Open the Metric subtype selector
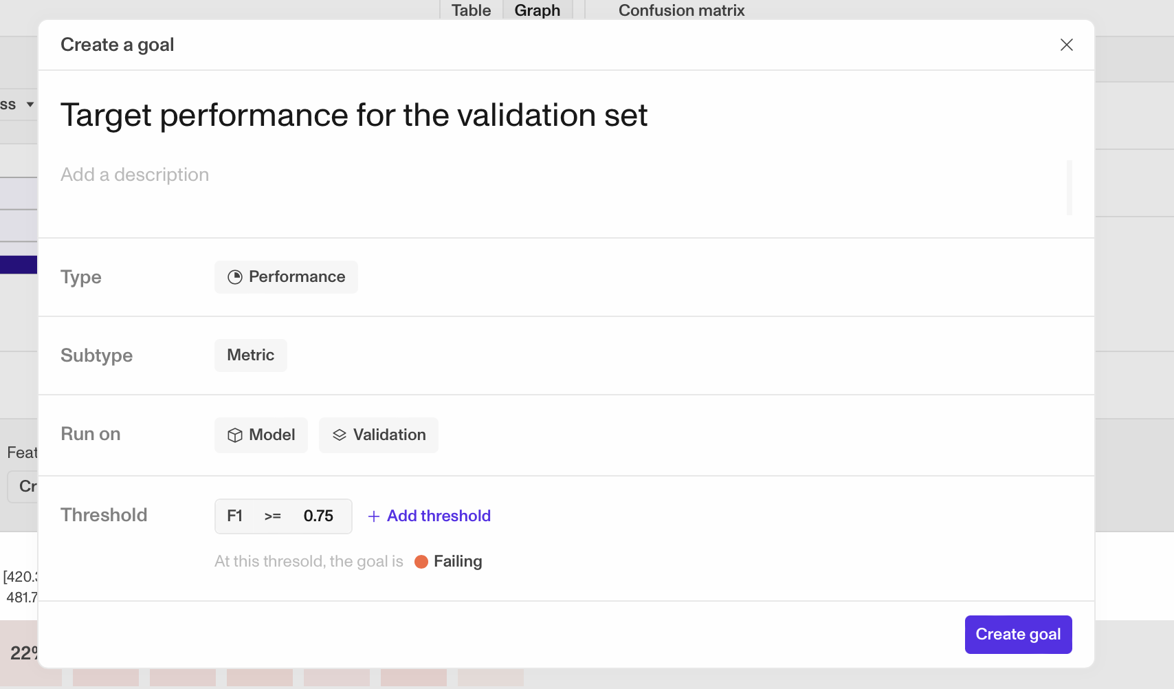1174x689 pixels. click(251, 356)
